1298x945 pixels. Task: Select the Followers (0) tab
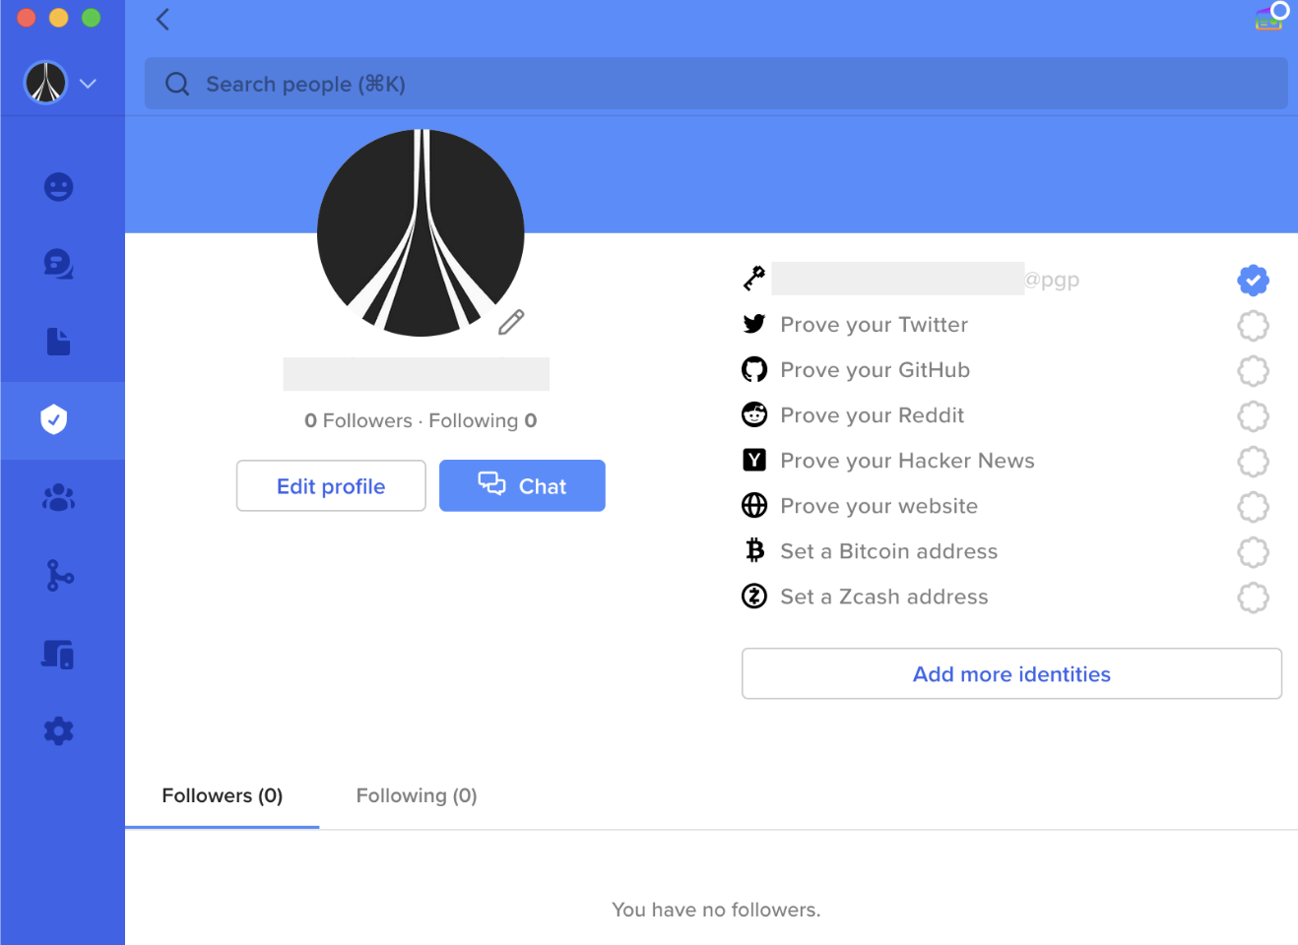click(223, 795)
